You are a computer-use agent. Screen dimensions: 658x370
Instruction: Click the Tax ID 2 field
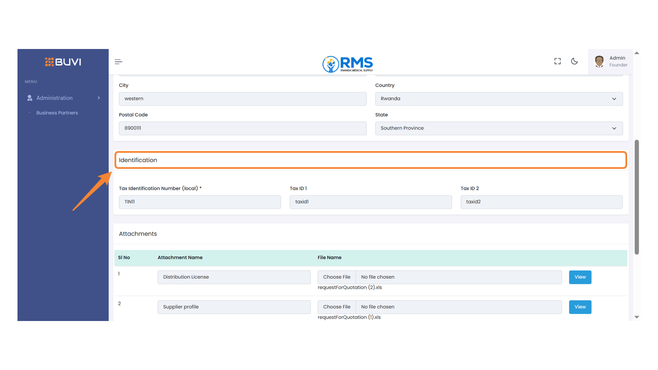click(x=541, y=202)
